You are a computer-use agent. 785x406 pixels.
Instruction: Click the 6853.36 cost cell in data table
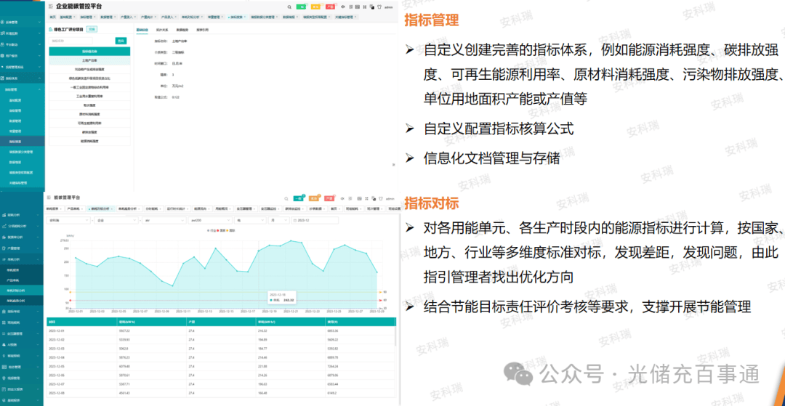[x=361, y=330]
